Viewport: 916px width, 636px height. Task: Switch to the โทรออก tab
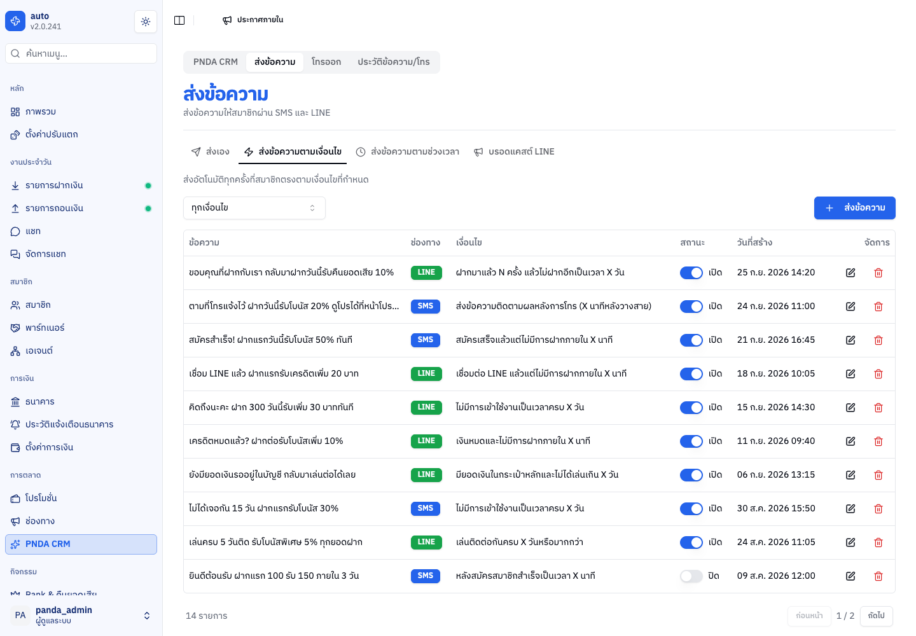point(326,62)
